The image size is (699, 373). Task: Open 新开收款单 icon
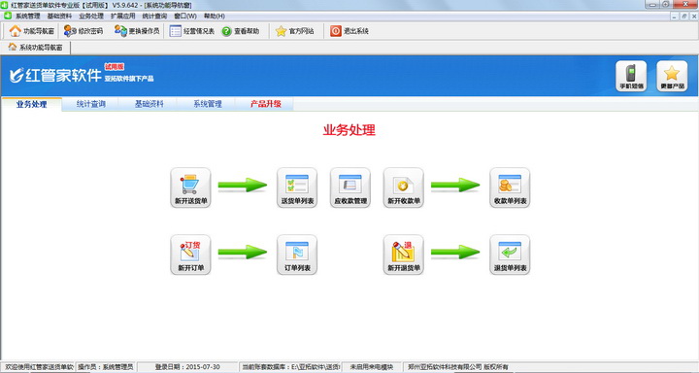[x=404, y=187]
